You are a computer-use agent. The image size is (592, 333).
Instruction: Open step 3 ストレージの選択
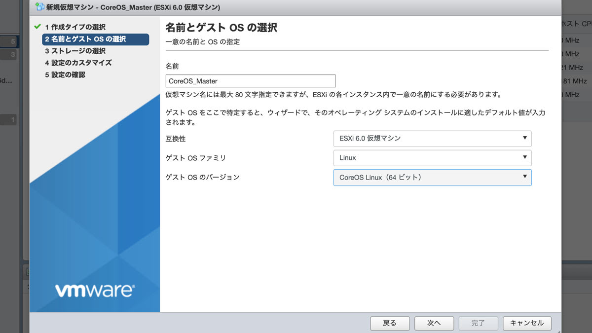click(x=75, y=51)
